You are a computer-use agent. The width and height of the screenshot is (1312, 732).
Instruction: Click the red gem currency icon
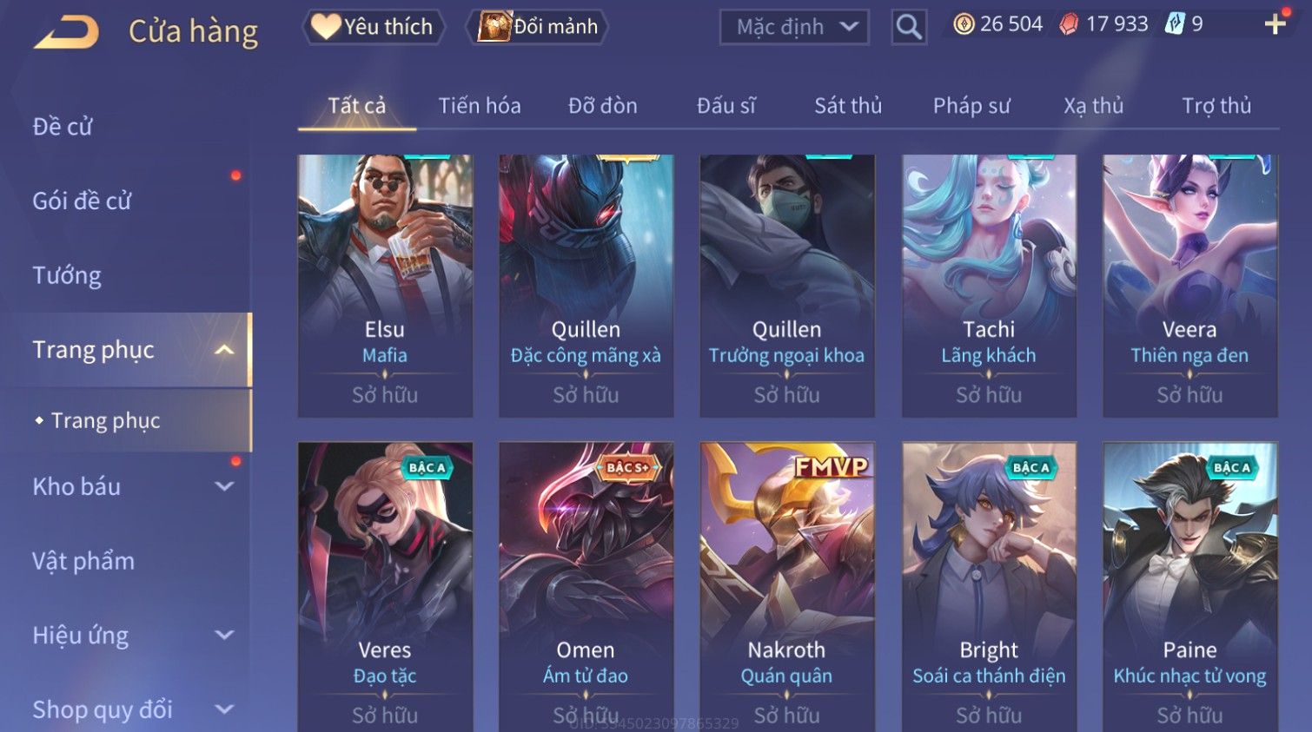[x=1069, y=24]
